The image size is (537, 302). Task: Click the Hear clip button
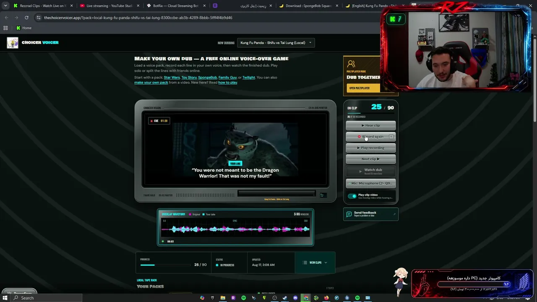[x=371, y=125]
